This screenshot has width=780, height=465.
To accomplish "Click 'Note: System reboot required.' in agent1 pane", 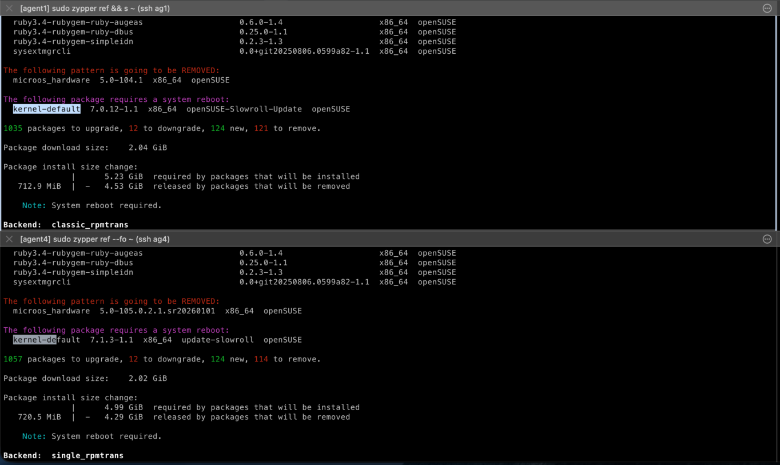I will click(x=92, y=205).
